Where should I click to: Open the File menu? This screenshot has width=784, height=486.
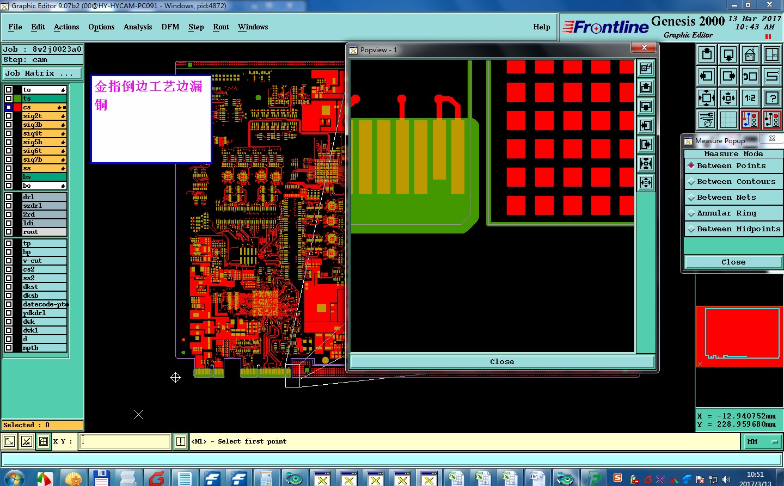click(x=15, y=27)
